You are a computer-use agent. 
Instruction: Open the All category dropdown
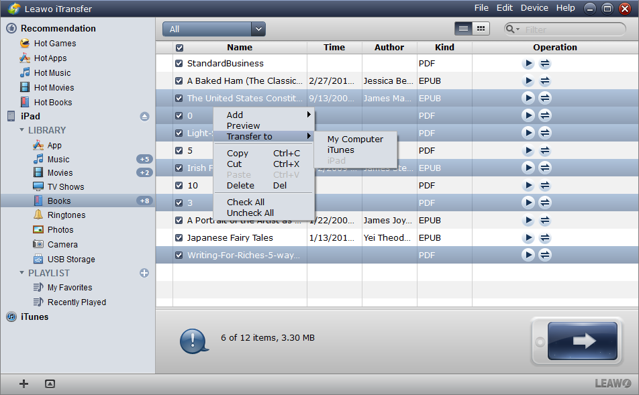[x=214, y=29]
